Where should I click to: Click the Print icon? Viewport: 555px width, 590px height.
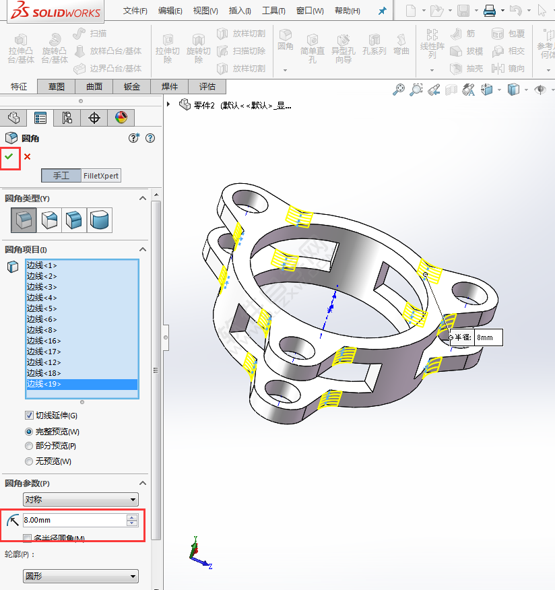pyautogui.click(x=490, y=11)
